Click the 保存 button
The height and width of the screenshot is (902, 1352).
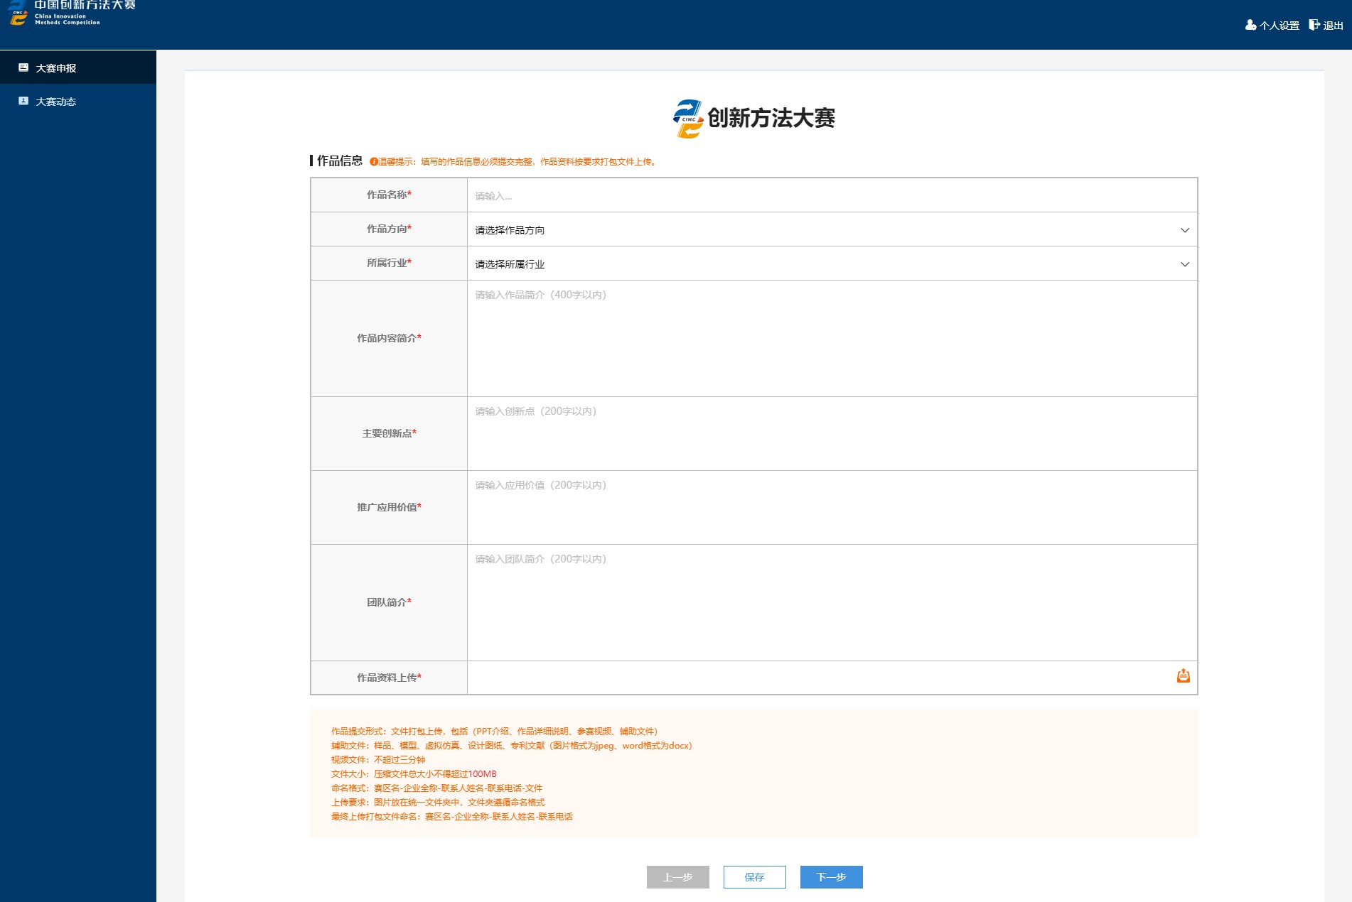[754, 877]
